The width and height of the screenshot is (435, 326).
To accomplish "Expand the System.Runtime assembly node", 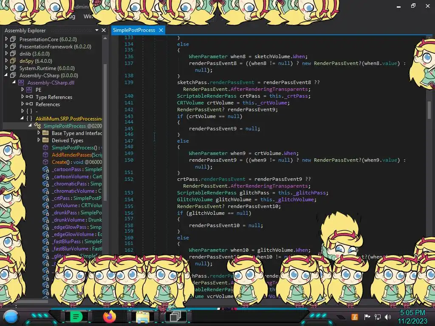I will pyautogui.click(x=6, y=68).
